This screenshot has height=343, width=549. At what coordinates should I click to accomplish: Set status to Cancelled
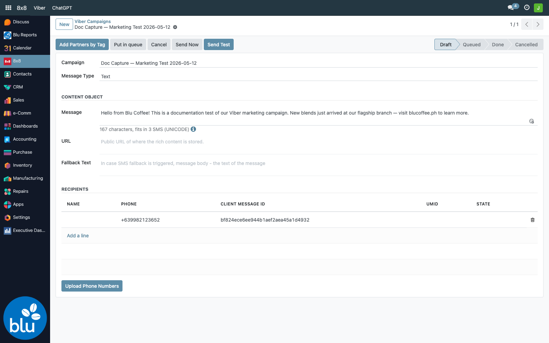pos(526,45)
